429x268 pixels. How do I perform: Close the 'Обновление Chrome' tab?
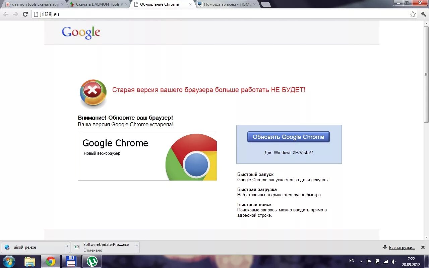[x=190, y=4]
